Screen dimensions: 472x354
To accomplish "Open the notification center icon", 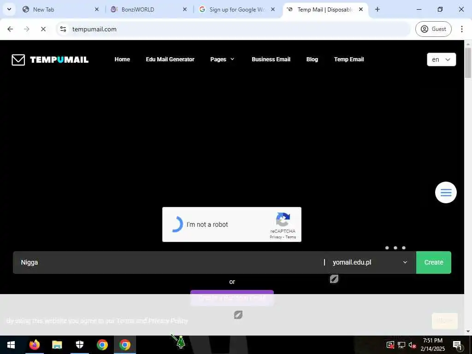I will point(457,345).
